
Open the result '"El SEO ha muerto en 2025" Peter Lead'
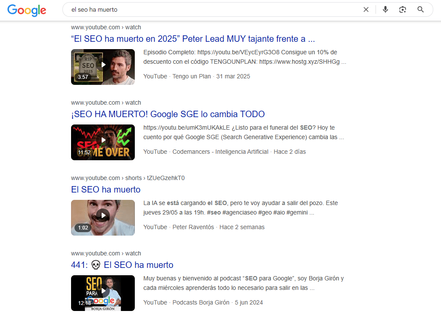point(193,39)
